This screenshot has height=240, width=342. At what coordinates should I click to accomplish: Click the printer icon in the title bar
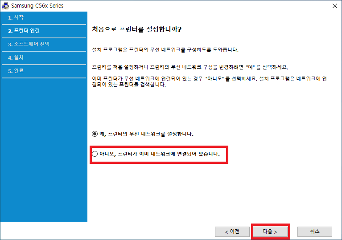(x=6, y=6)
